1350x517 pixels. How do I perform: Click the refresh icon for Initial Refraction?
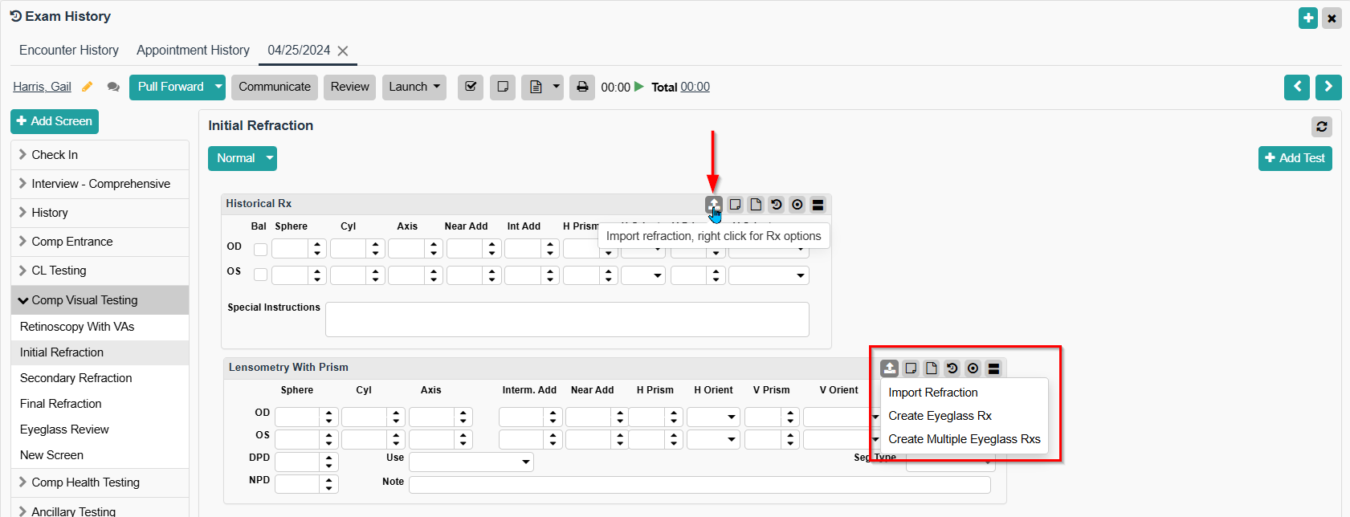click(1321, 127)
